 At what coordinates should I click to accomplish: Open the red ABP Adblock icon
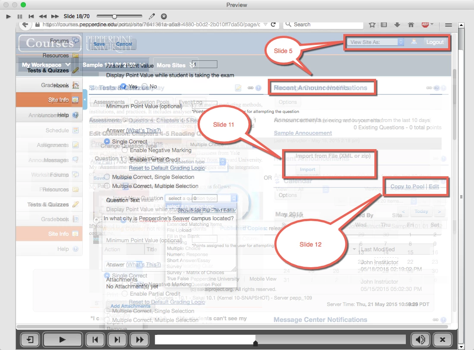pyautogui.click(x=425, y=25)
